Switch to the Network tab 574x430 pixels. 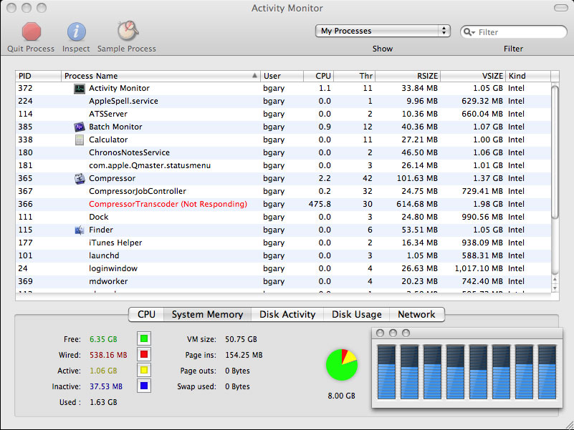pos(416,315)
